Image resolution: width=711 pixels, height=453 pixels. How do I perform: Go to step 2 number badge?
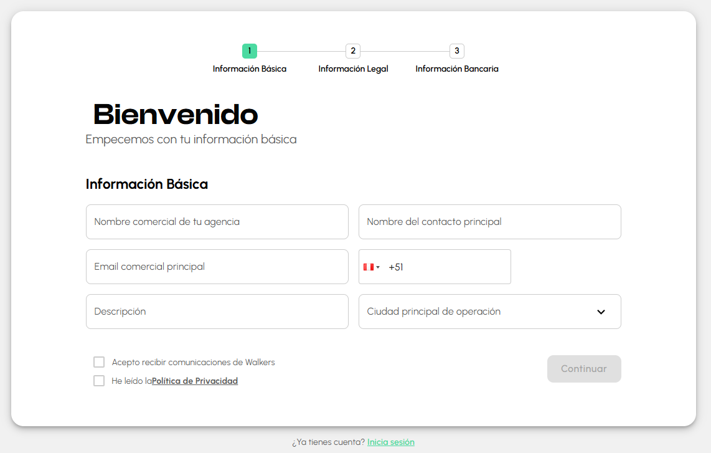[x=353, y=51]
